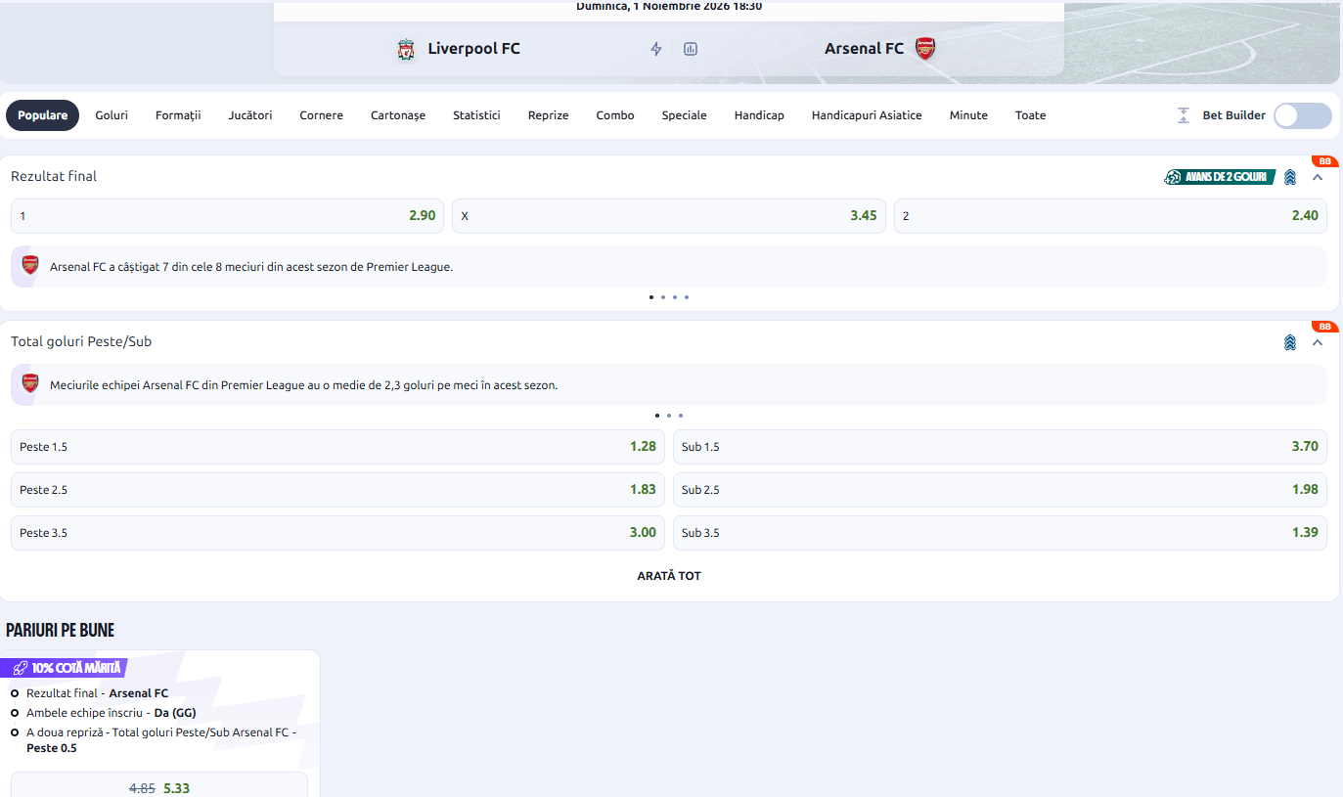The height and width of the screenshot is (797, 1343).
Task: Click the lightning bolt icon between teams
Action: point(656,49)
